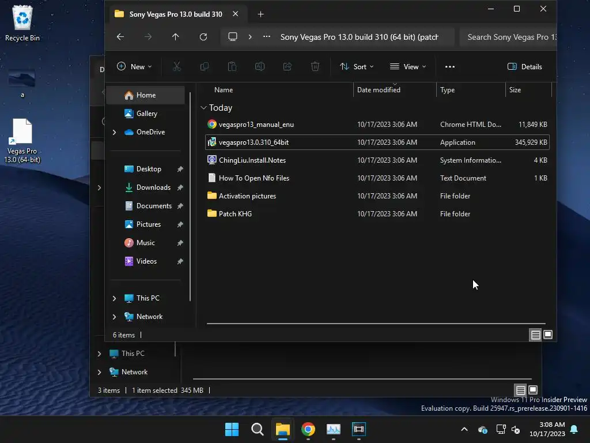Click the horizontal scrollbar in the front file list
This screenshot has height=443, width=590.
click(376, 323)
